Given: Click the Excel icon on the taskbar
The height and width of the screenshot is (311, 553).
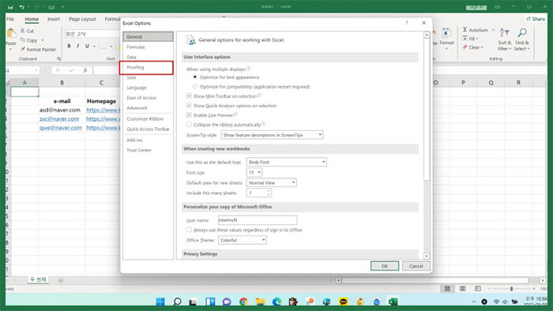Looking at the screenshot, I should point(393,302).
